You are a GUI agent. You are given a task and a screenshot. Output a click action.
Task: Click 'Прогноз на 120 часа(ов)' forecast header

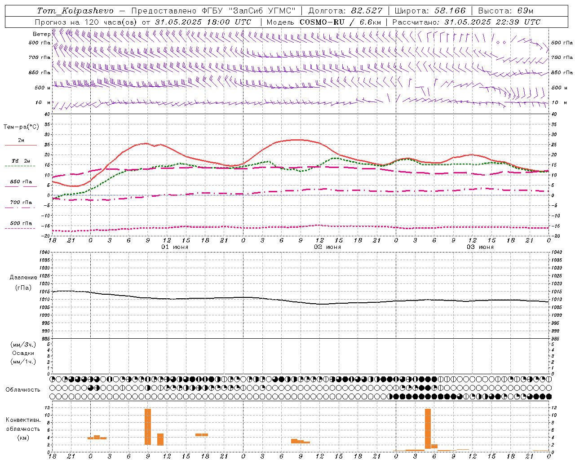click(87, 22)
